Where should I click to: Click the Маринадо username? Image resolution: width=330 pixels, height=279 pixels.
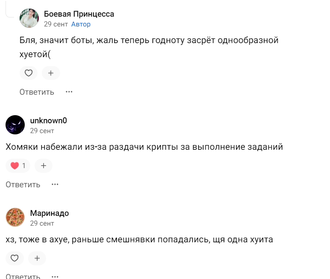(x=49, y=213)
